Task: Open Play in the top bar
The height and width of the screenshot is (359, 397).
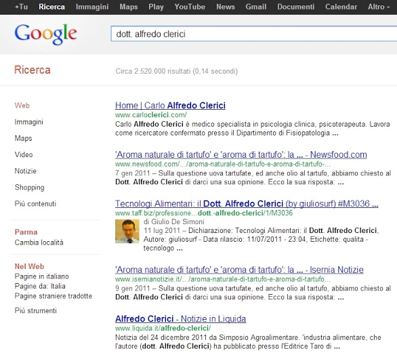Action: tap(156, 7)
